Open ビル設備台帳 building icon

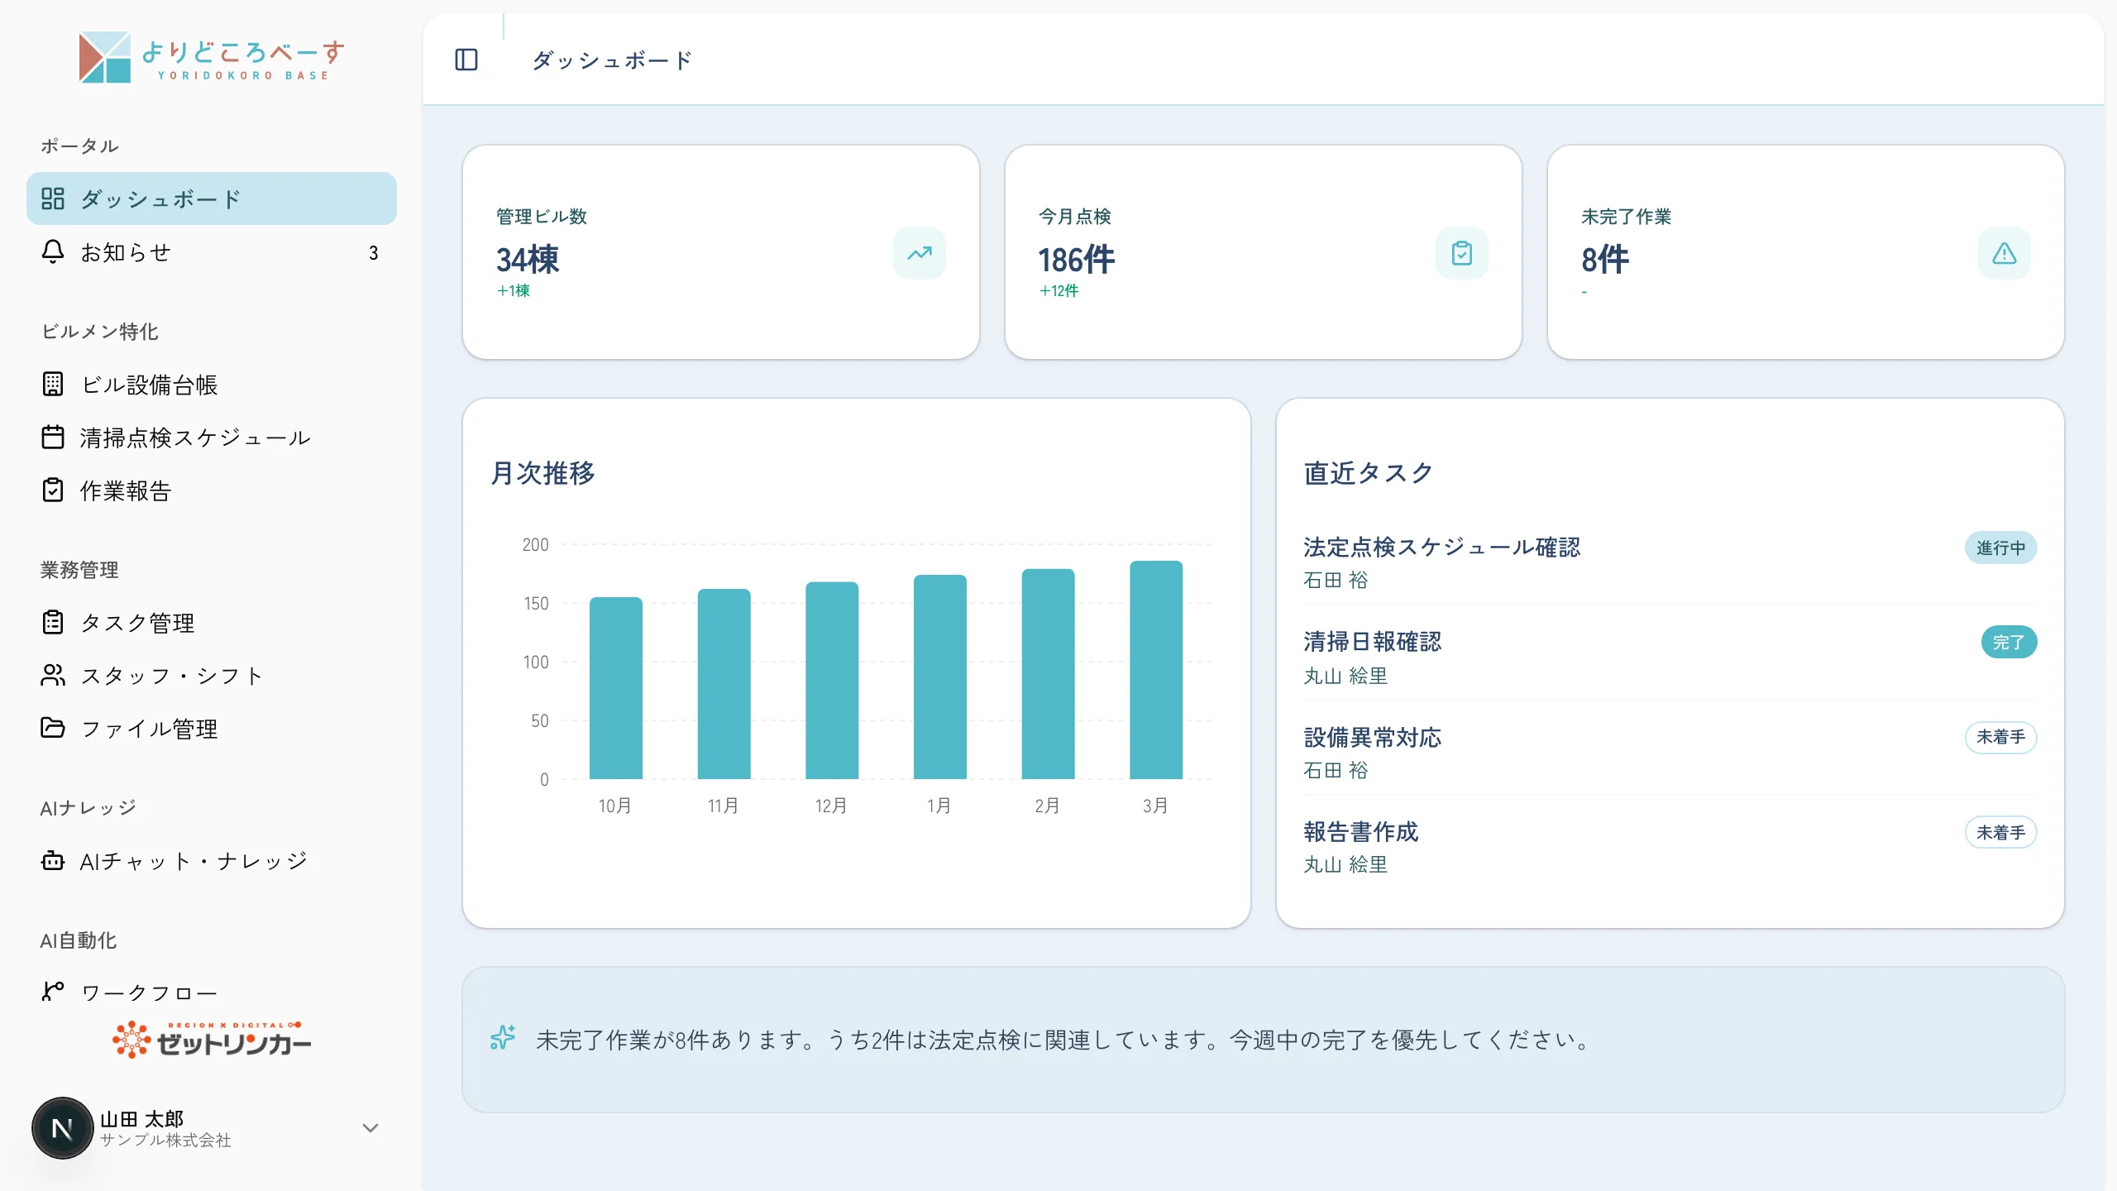pyautogui.click(x=53, y=385)
